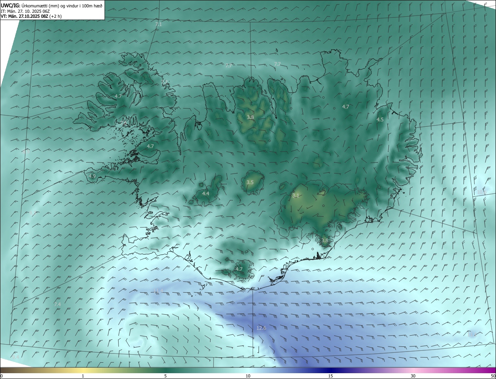Click the 7.1 value label
Viewport: 496px width, 379px height.
click(x=158, y=24)
